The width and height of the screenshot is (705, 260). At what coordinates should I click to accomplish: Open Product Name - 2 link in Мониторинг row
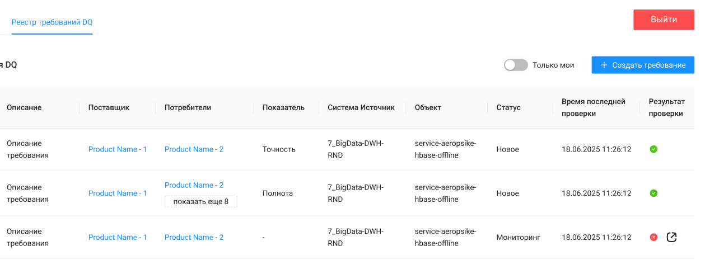pyautogui.click(x=194, y=237)
